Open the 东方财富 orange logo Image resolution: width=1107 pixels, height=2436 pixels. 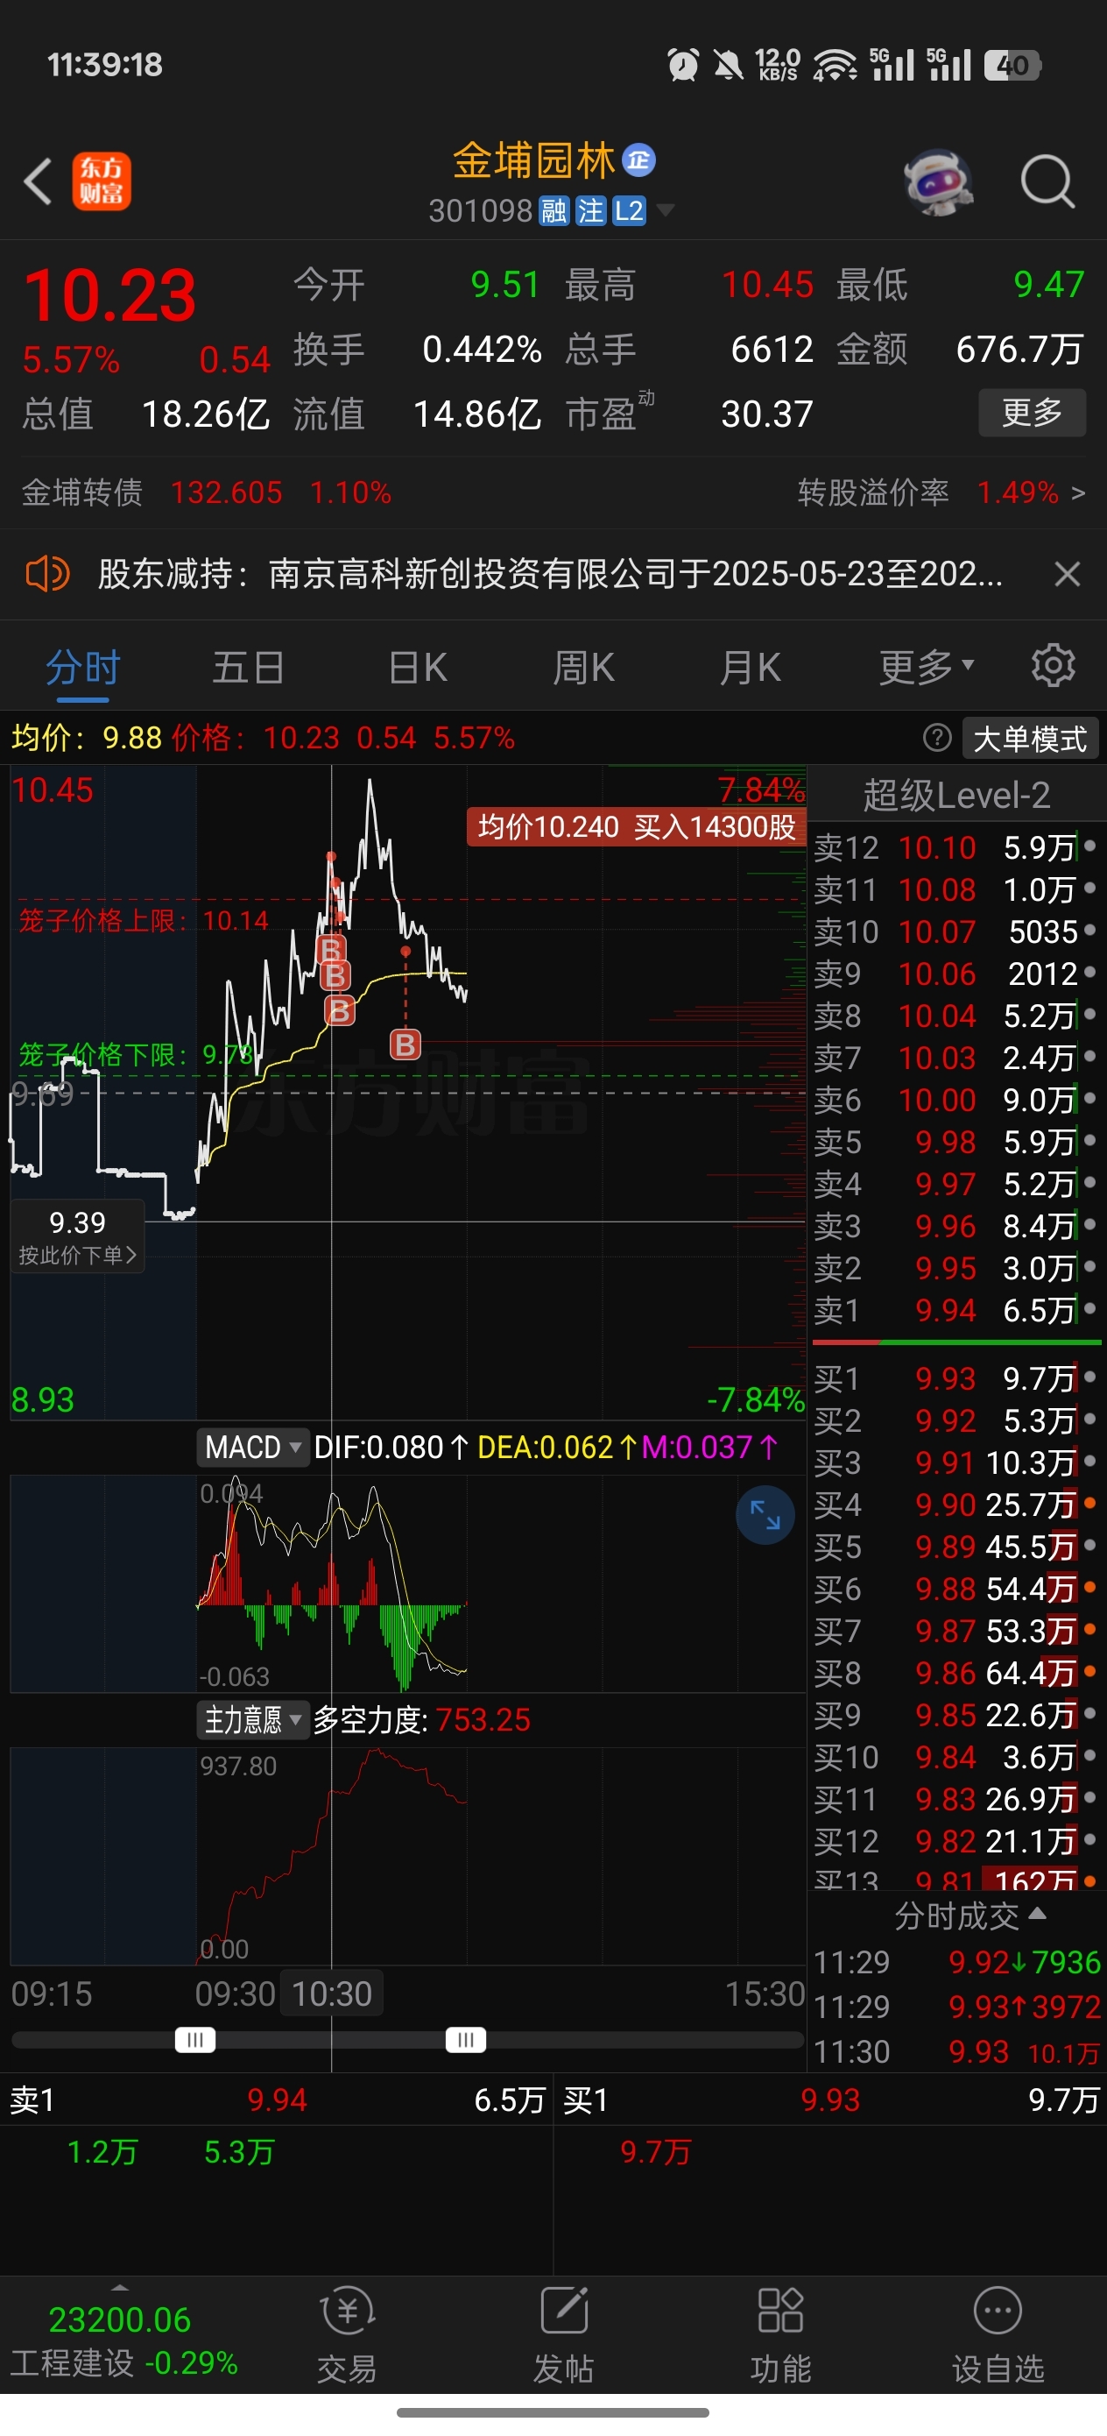click(102, 181)
